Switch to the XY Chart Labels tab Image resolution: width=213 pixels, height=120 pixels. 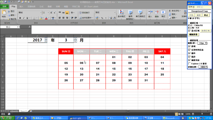[91, 7]
